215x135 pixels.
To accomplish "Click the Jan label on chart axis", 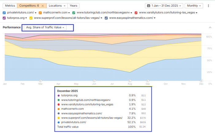I will pos(5,84).
